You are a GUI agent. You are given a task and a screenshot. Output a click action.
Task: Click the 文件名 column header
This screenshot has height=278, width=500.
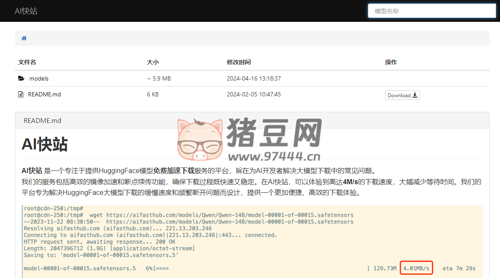(27, 62)
